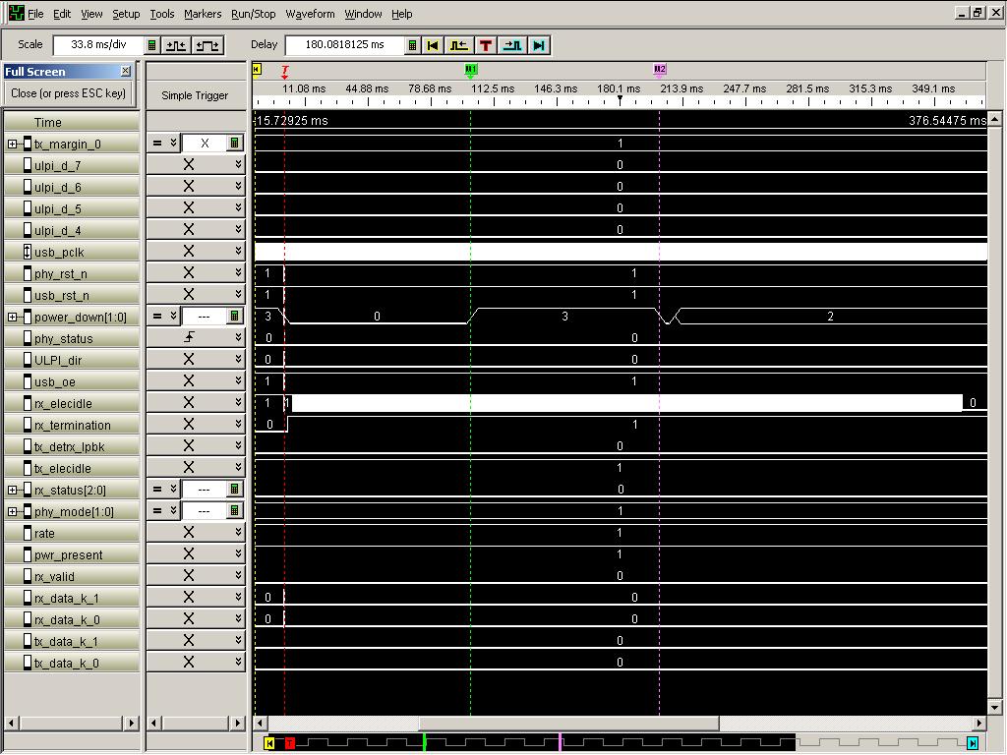Click the end-of-data marker in bottom overview

(973, 743)
